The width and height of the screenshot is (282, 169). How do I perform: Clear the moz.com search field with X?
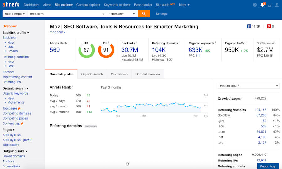coord(102,14)
